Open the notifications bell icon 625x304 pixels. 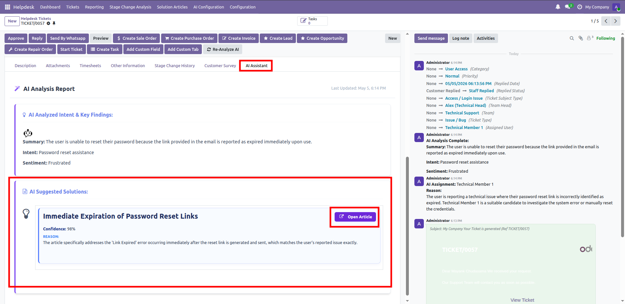(558, 7)
